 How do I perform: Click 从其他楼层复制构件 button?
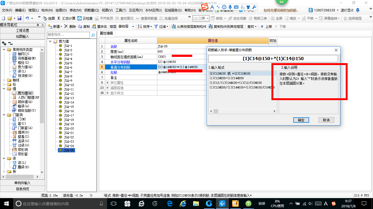click(x=189, y=26)
